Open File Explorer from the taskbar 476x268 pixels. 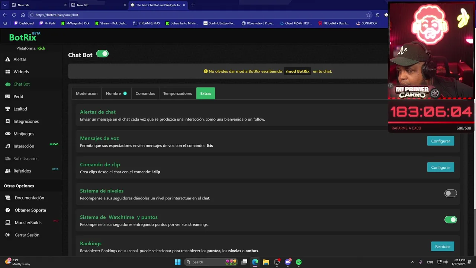266,262
